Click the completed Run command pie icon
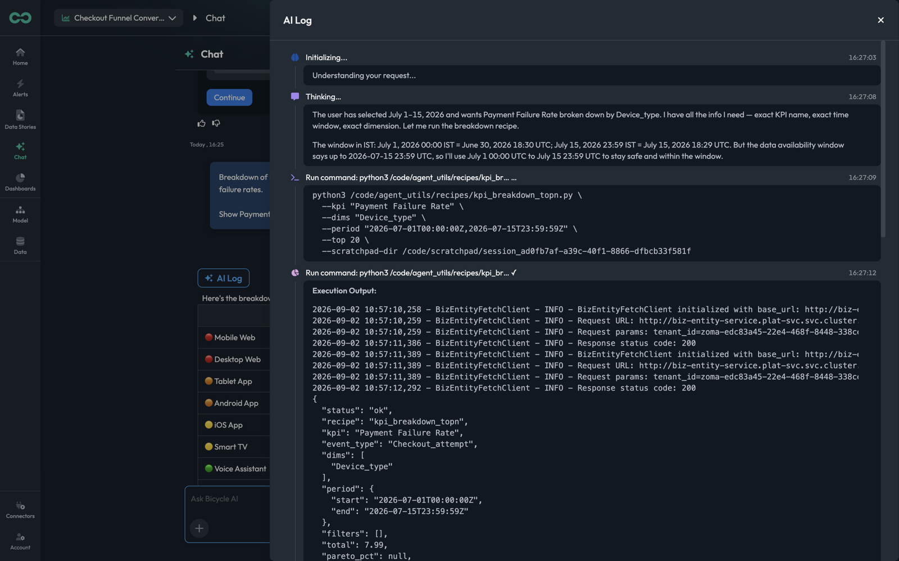The image size is (899, 561). [295, 273]
